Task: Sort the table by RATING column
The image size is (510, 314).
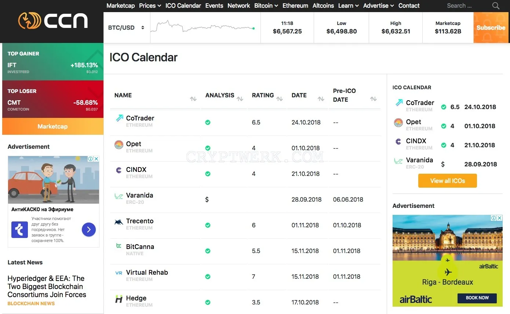Action: pyautogui.click(x=280, y=99)
